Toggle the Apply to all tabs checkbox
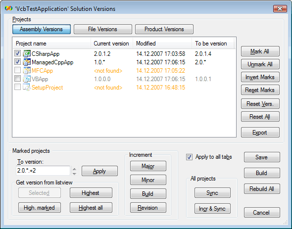292x229 pixels. click(x=189, y=157)
